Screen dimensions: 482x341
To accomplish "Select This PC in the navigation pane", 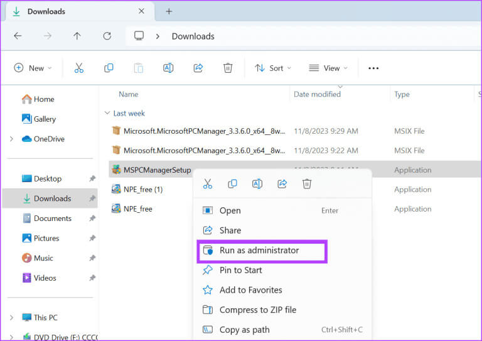I will click(x=40, y=317).
